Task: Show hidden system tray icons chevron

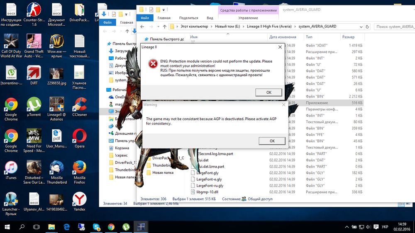Action: tap(347, 227)
